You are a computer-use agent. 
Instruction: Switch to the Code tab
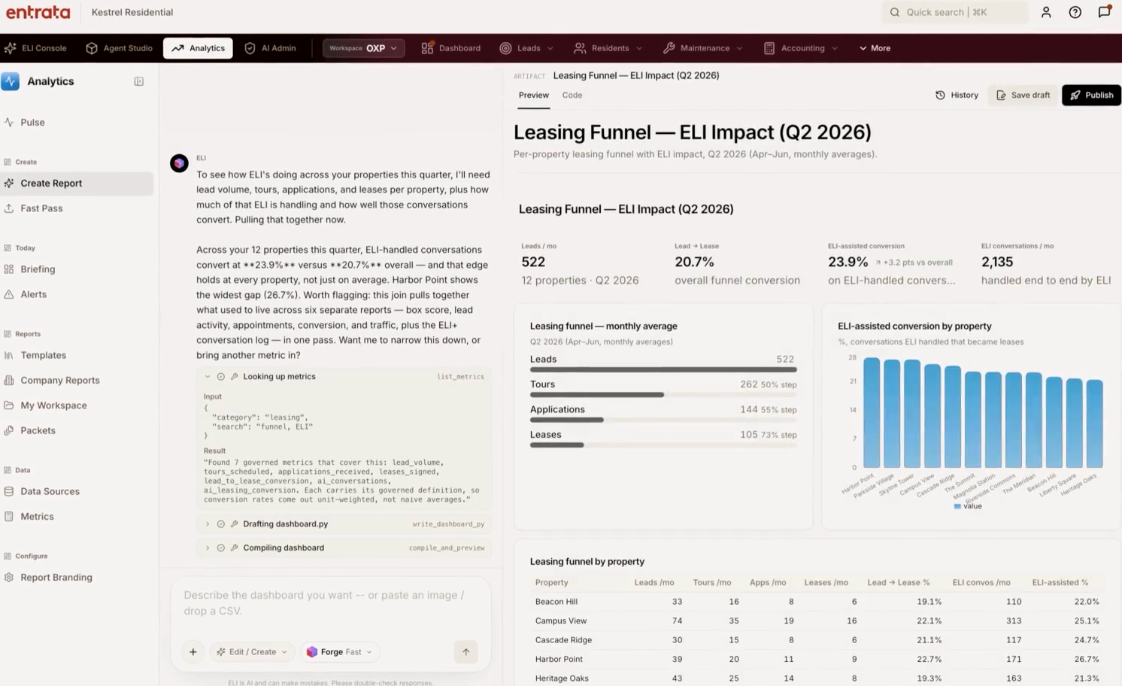[572, 96]
